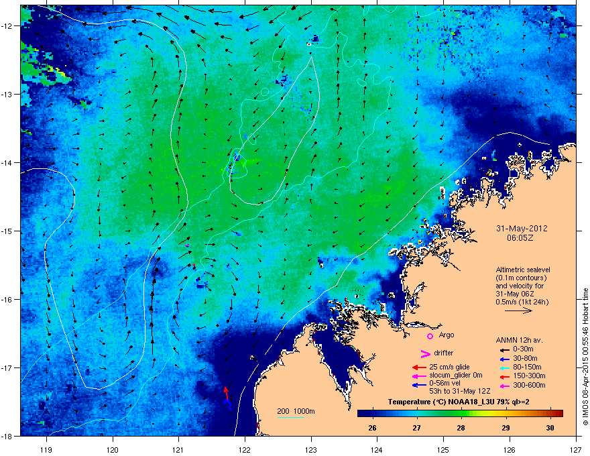Click the blue glider velocity arrow on the map
The width and height of the screenshot is (590, 456).
point(228,406)
